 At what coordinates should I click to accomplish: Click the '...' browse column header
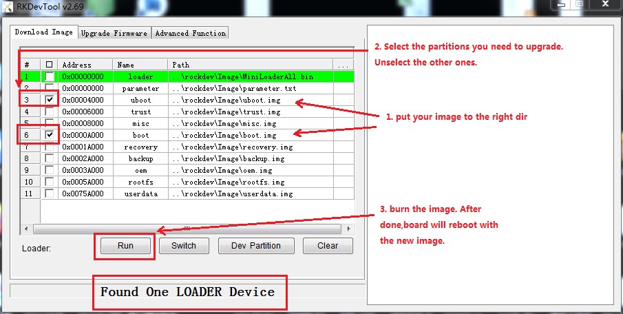pyautogui.click(x=344, y=65)
